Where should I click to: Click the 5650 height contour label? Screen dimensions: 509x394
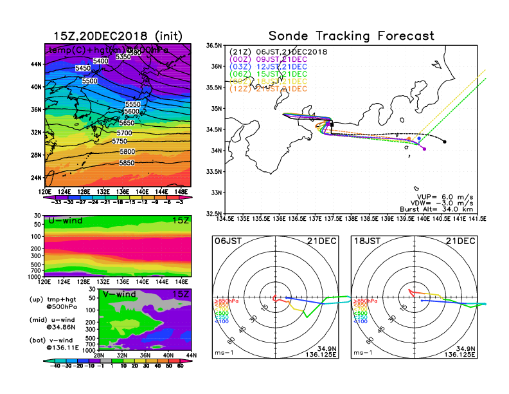click(127, 123)
